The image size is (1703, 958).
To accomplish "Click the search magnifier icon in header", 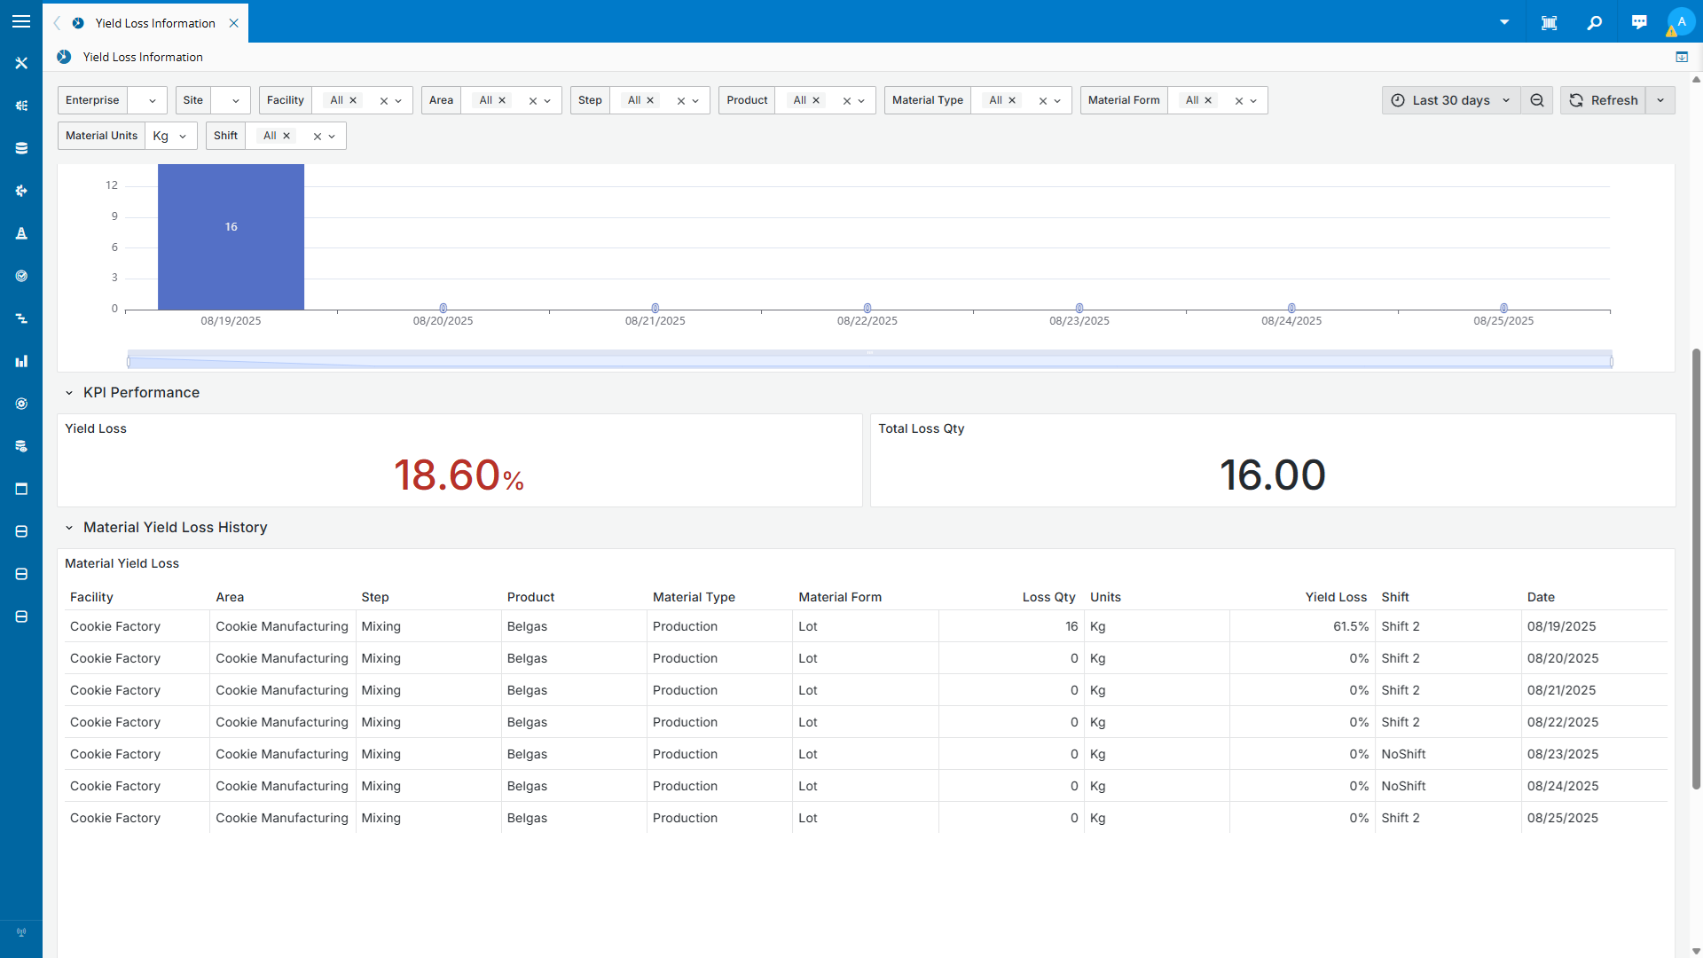I will (x=1594, y=23).
